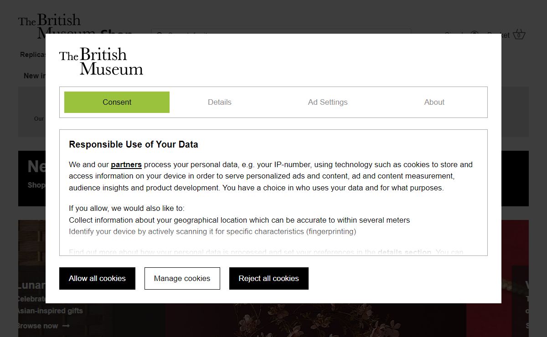This screenshot has height=337, width=547.
Task: Click Manage cookies button
Action: coord(182,278)
